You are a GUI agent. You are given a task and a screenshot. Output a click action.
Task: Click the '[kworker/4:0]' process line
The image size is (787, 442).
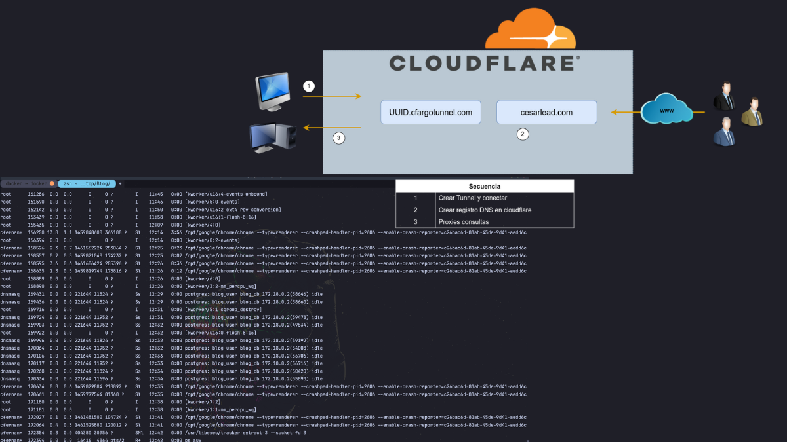click(x=201, y=225)
